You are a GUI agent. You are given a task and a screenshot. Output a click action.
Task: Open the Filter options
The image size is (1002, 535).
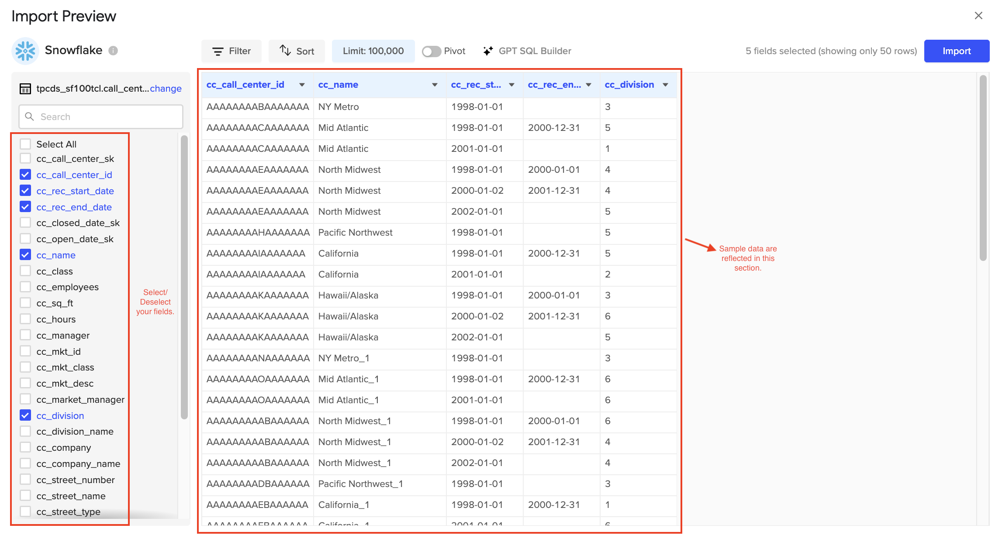[231, 51]
